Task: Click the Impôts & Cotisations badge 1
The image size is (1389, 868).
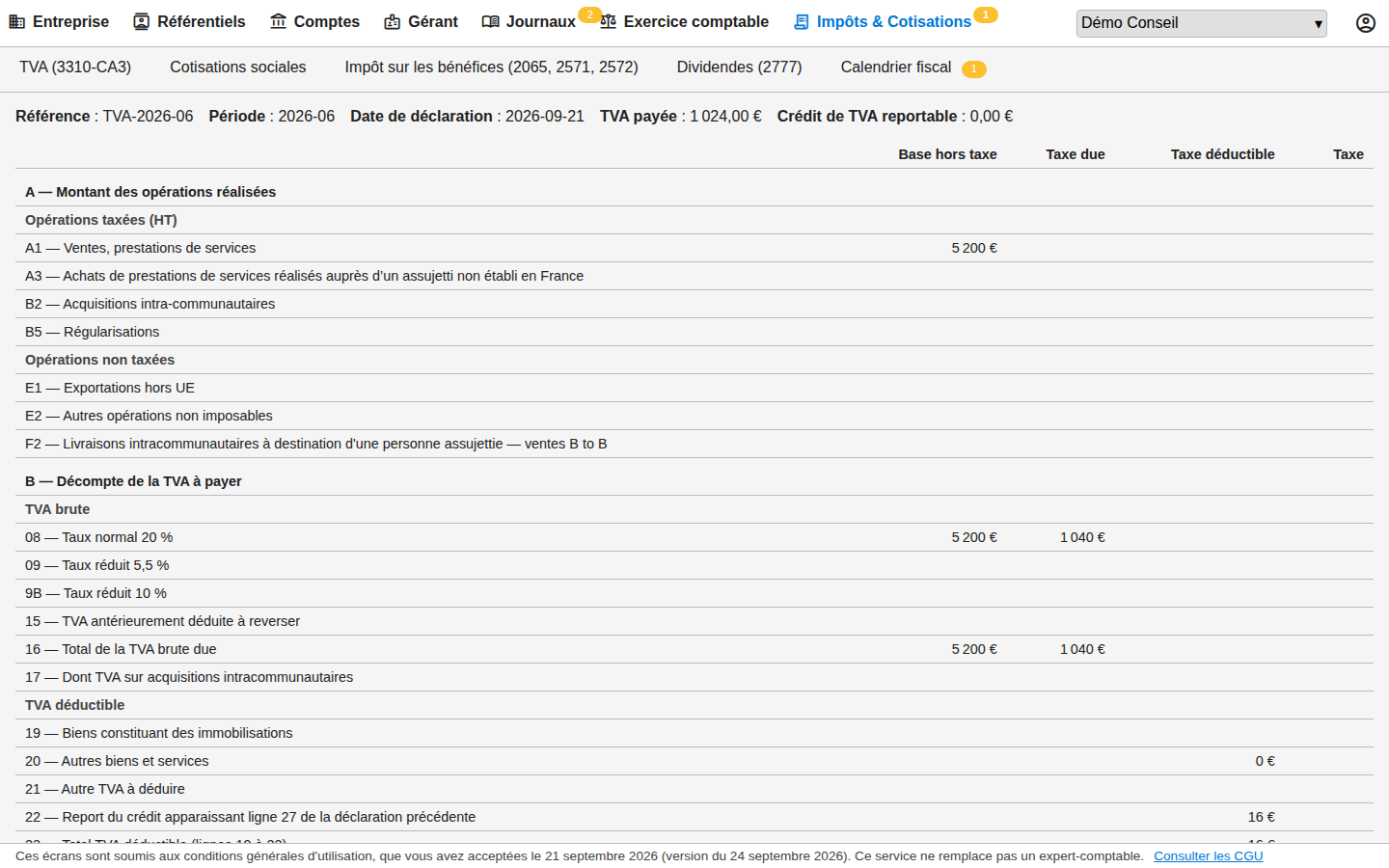Action: click(986, 14)
